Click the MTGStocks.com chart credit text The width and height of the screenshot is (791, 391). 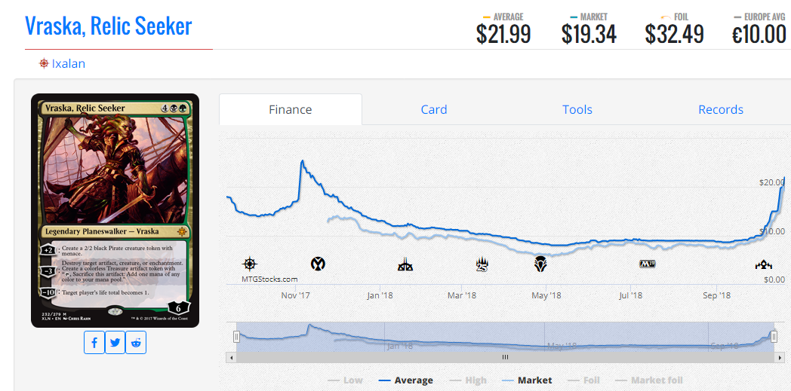pos(268,279)
